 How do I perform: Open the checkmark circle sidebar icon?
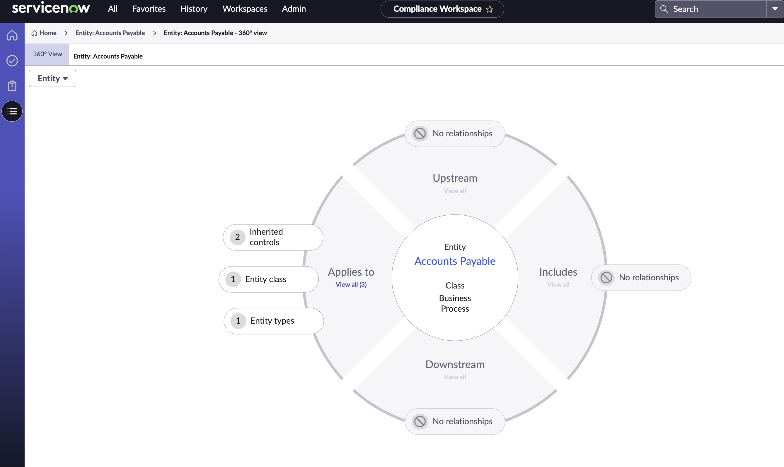(x=12, y=61)
